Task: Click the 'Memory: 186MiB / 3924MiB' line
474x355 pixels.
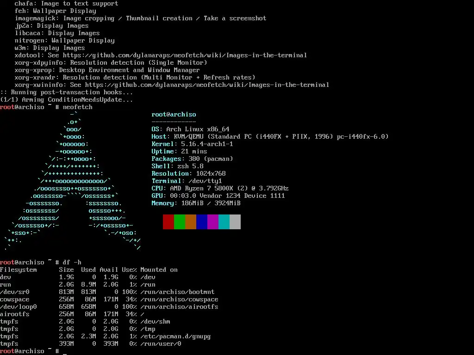Action: (x=196, y=203)
